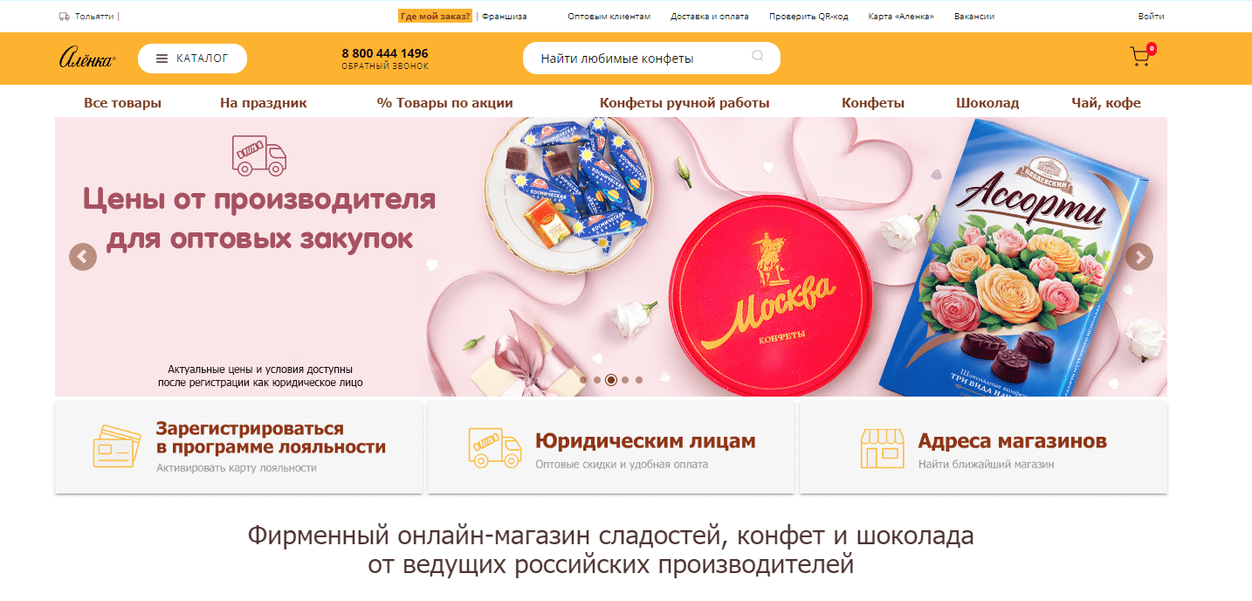Click the loyalty card icon
The width and height of the screenshot is (1252, 601).
tap(117, 446)
